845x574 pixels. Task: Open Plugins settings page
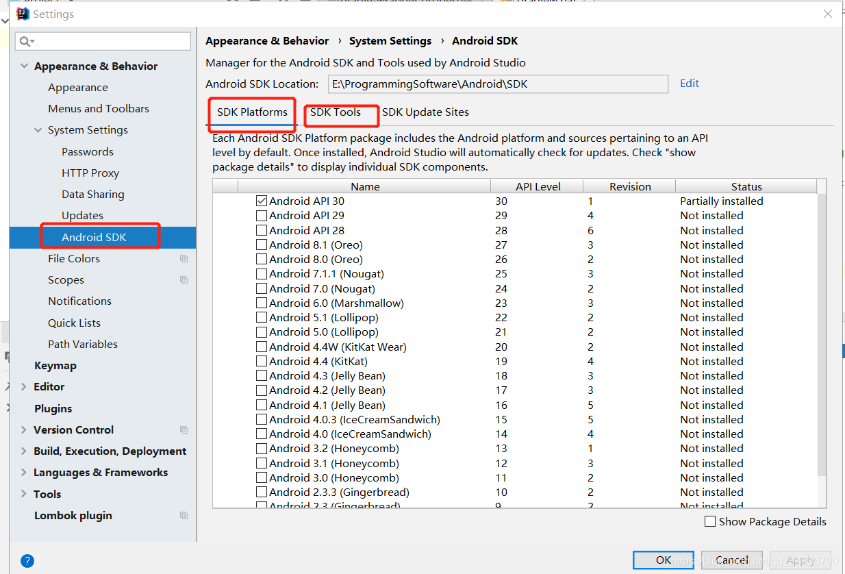(53, 408)
